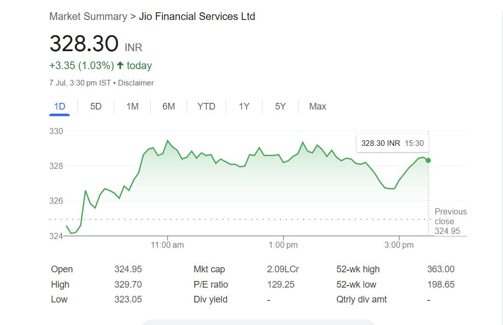503x325 pixels.
Task: Click the P/E ratio value 129.25
Action: coord(281,285)
